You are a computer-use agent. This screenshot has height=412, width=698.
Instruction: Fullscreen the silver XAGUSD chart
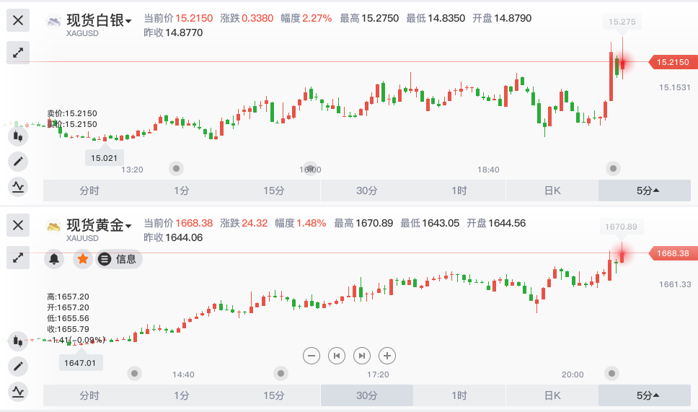click(18, 53)
